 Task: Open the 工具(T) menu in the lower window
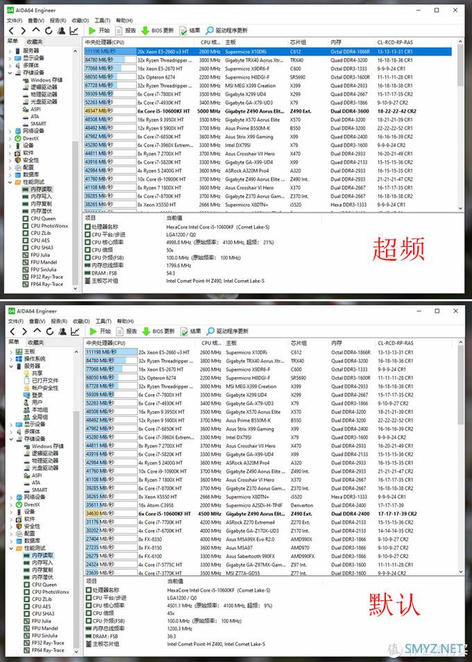(103, 321)
